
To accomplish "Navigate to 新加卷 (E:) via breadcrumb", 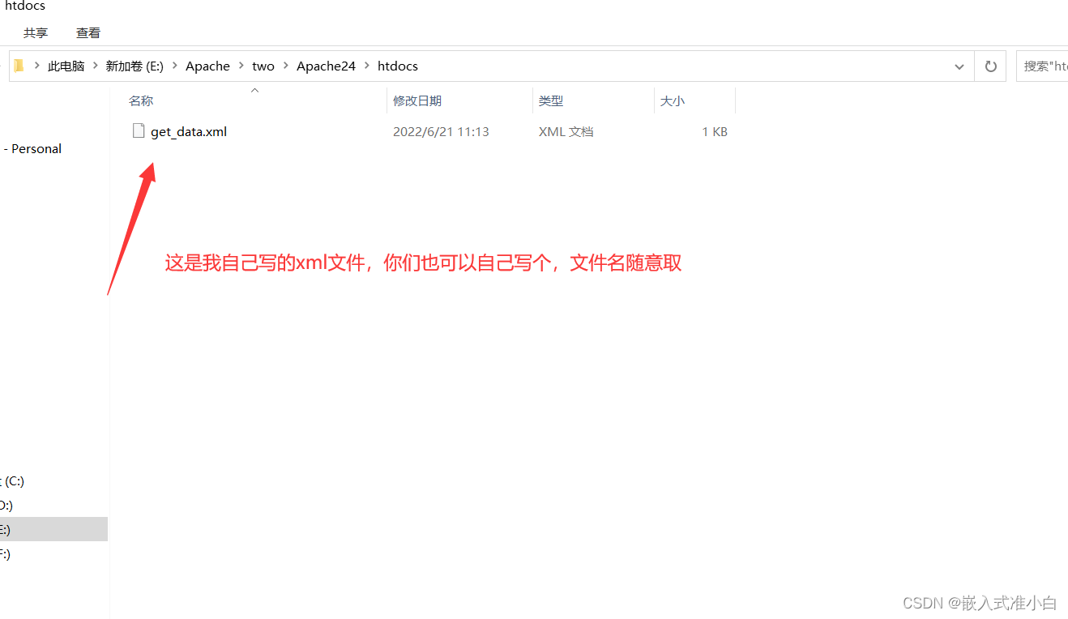I will pos(135,66).
